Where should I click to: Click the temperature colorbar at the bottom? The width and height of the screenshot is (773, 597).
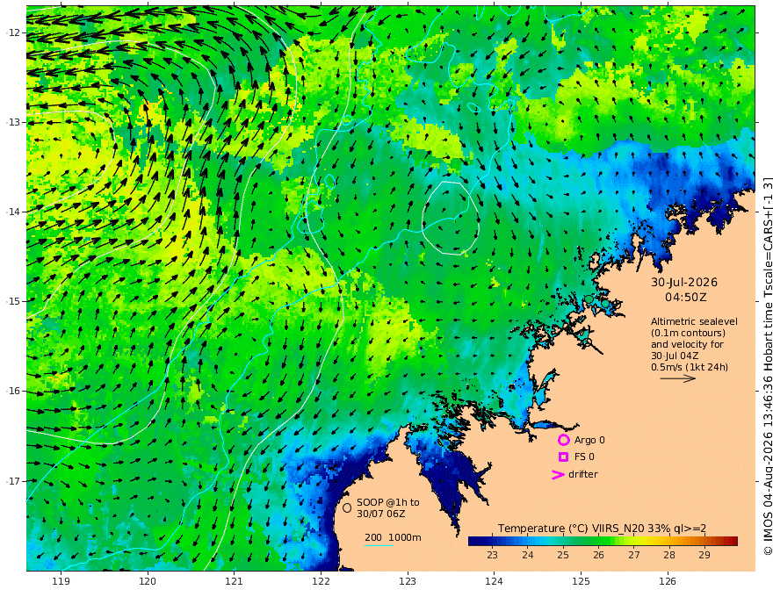click(603, 541)
